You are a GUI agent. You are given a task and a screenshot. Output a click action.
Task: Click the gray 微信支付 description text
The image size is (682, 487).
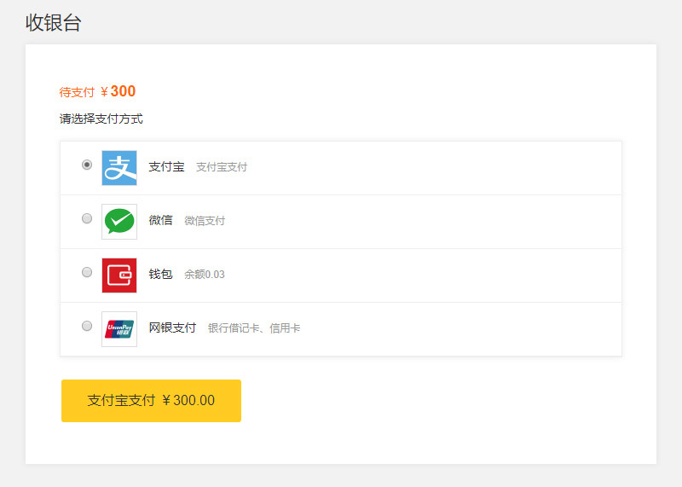coord(205,221)
